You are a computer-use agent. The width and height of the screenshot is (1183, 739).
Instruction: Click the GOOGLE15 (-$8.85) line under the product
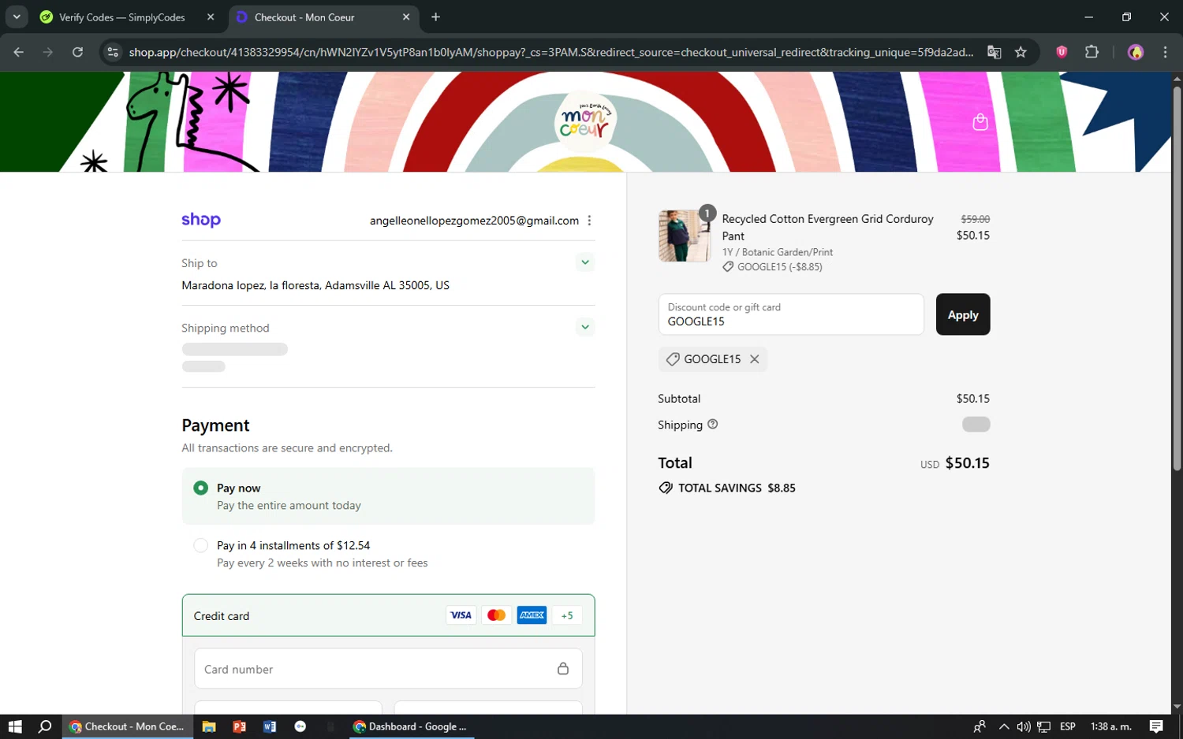[x=772, y=267]
